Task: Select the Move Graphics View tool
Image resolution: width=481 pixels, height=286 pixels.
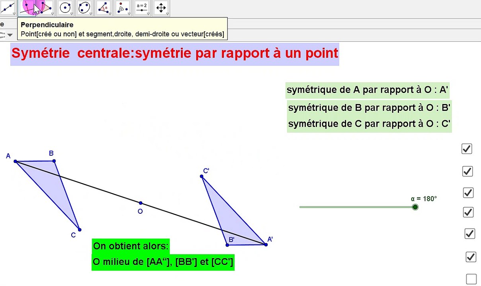Action: click(161, 7)
